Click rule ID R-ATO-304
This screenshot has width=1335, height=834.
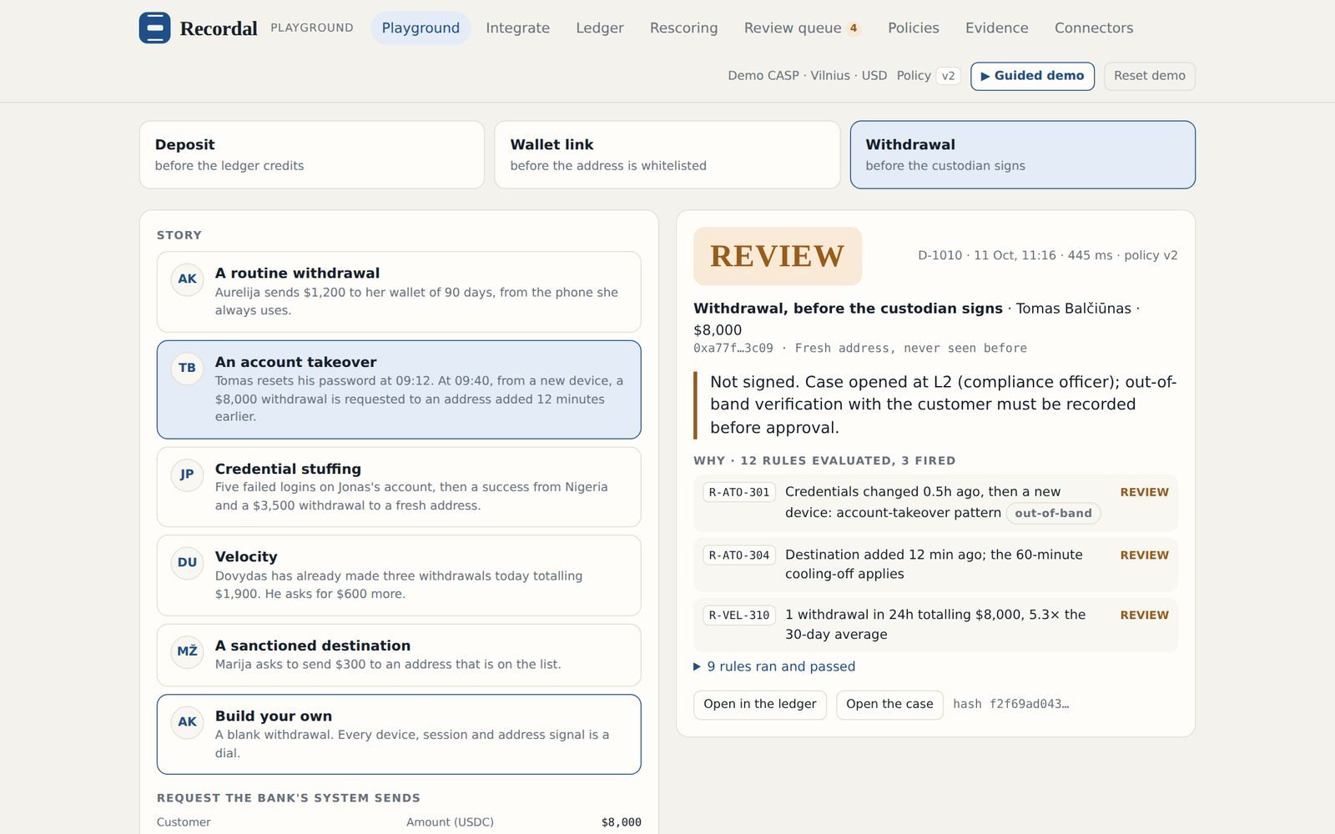click(x=739, y=555)
